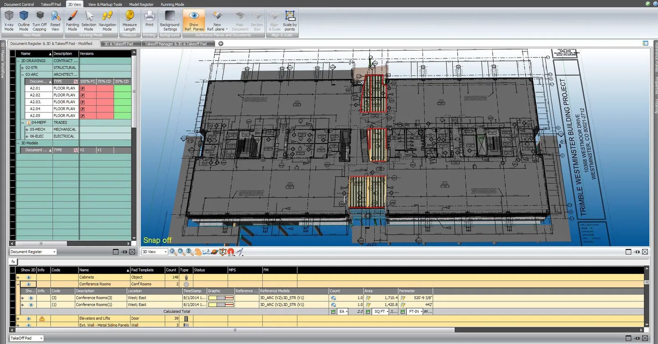The height and width of the screenshot is (344, 658).
Task: Click green 35% CD cell for A2.01
Action: 122,88
